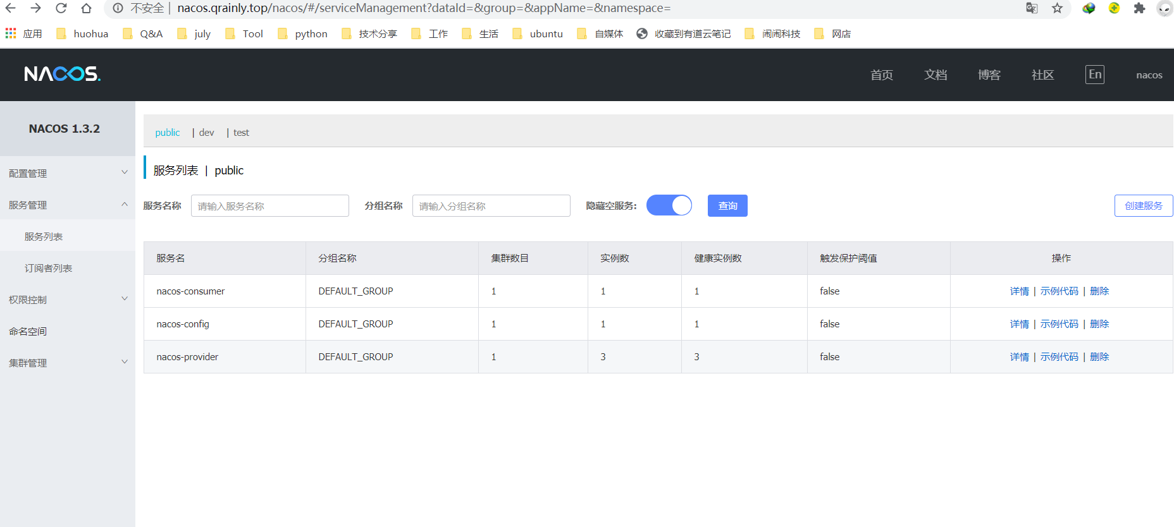Click the browser address bar URL
Screen dimensions: 1174x527
[x=424, y=8]
